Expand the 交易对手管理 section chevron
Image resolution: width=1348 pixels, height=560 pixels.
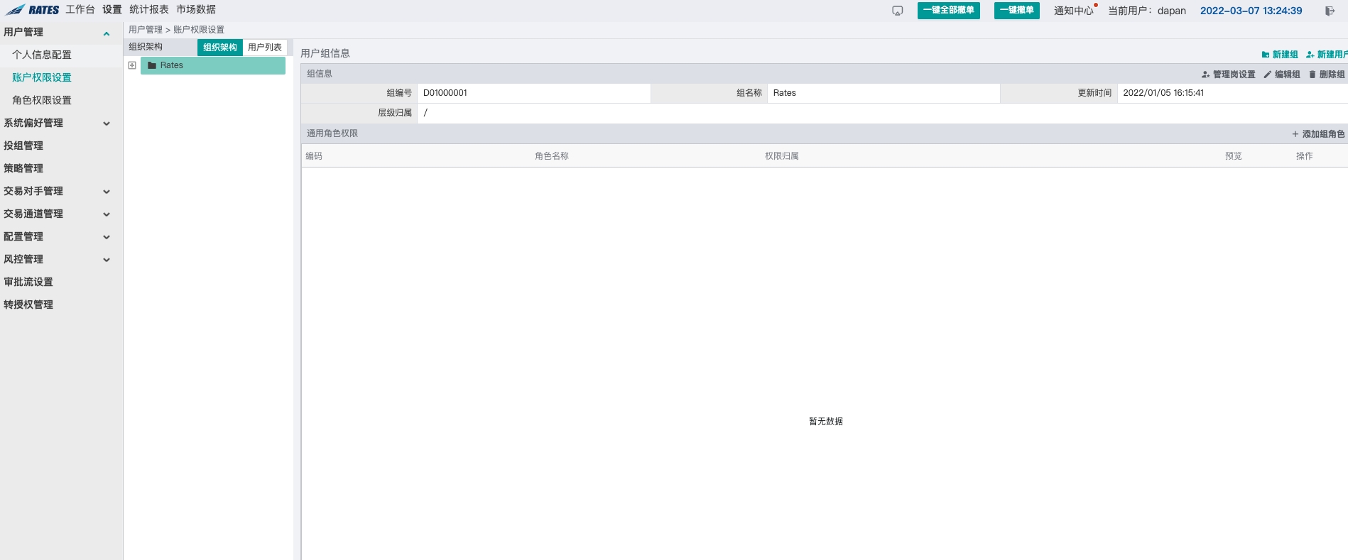pos(107,192)
